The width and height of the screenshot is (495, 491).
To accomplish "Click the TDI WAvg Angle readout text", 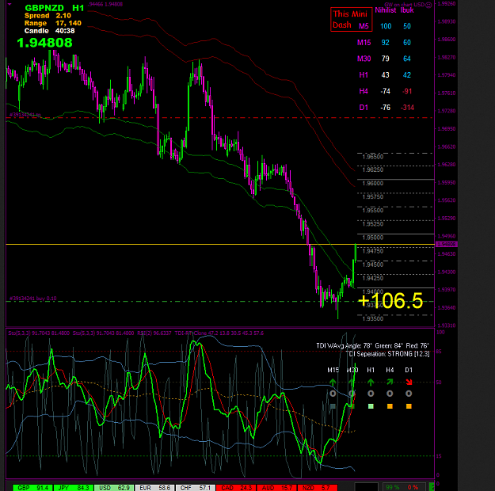I will tap(372, 346).
